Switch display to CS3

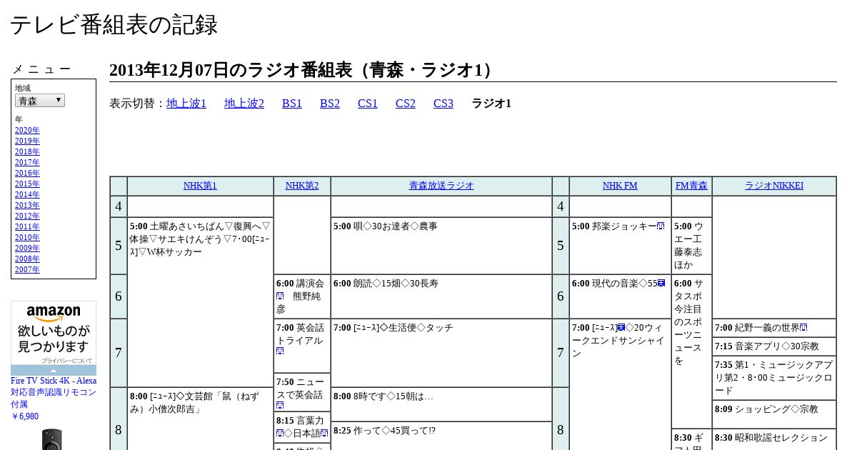click(x=443, y=104)
